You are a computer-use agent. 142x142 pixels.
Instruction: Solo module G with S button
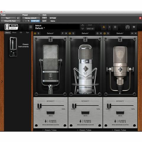pyautogui.click(x=73, y=33)
